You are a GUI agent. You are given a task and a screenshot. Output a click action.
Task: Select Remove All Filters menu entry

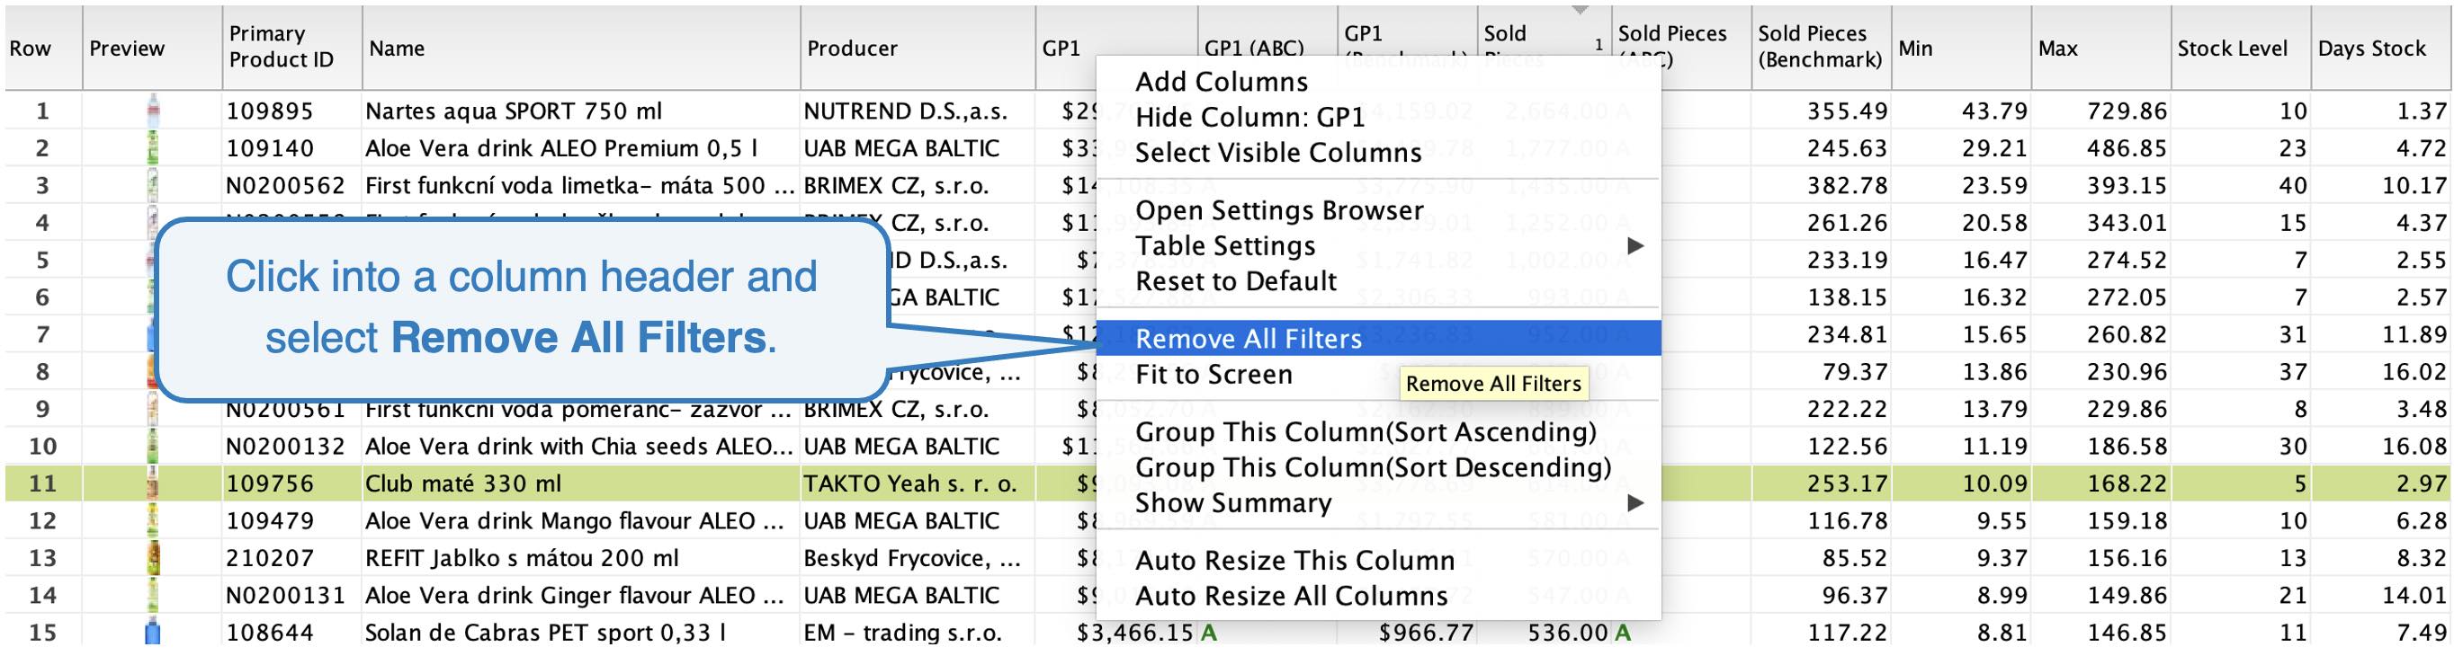1377,338
